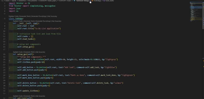
Task: Click on 'import tkinter as tk' line
Action: [x=19, y=3]
